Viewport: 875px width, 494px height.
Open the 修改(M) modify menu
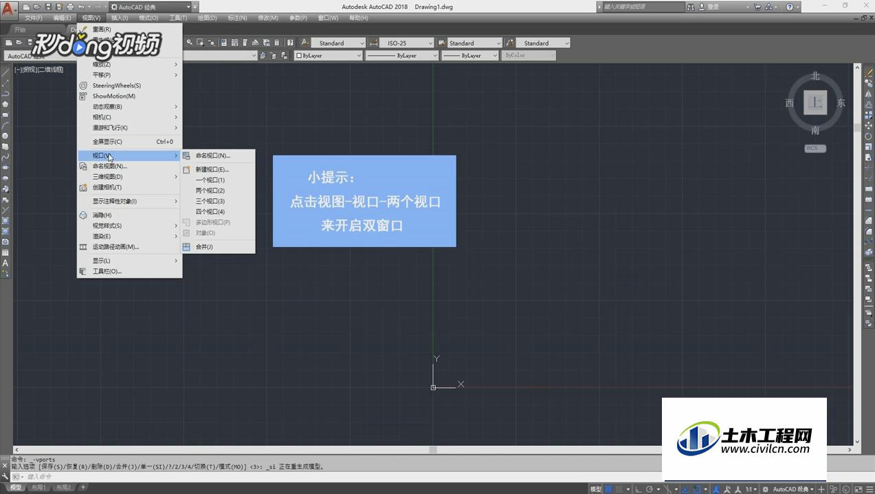click(268, 18)
